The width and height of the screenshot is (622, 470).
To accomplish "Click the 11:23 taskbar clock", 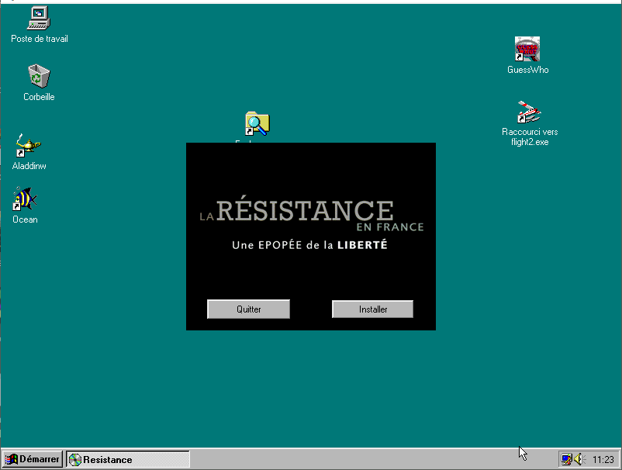I will click(x=603, y=459).
